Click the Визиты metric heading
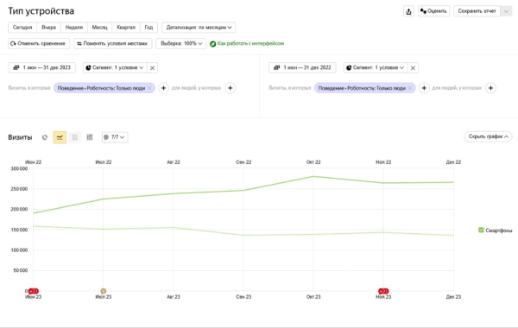 point(20,137)
